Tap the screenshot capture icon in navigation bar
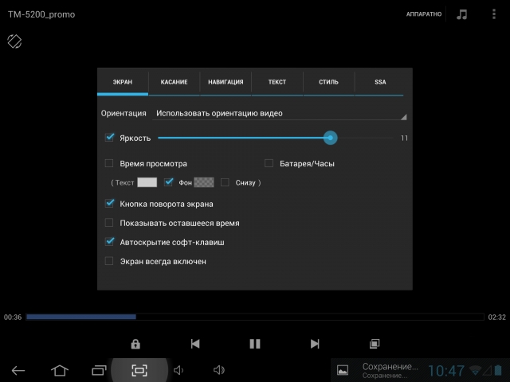The width and height of the screenshot is (510, 382). tap(139, 370)
